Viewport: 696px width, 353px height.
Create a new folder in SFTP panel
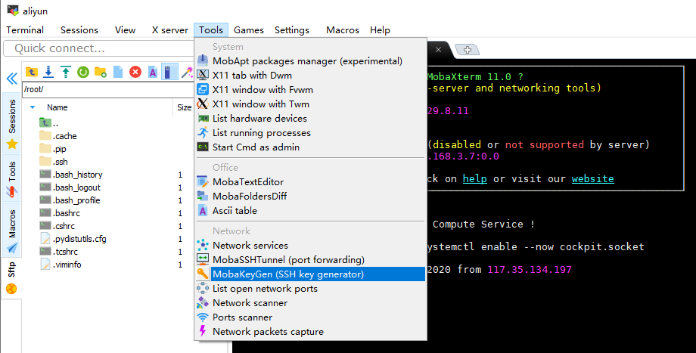pos(100,72)
